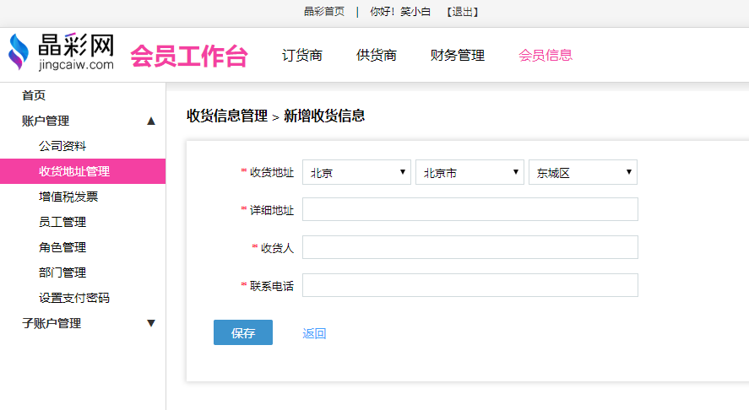The height and width of the screenshot is (410, 749).
Task: Switch to 财务管理 tab
Action: [458, 56]
